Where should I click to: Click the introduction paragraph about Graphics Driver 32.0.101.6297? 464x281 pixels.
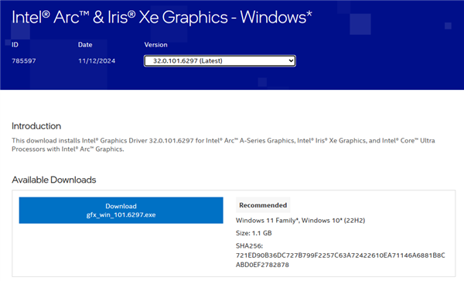click(223, 145)
